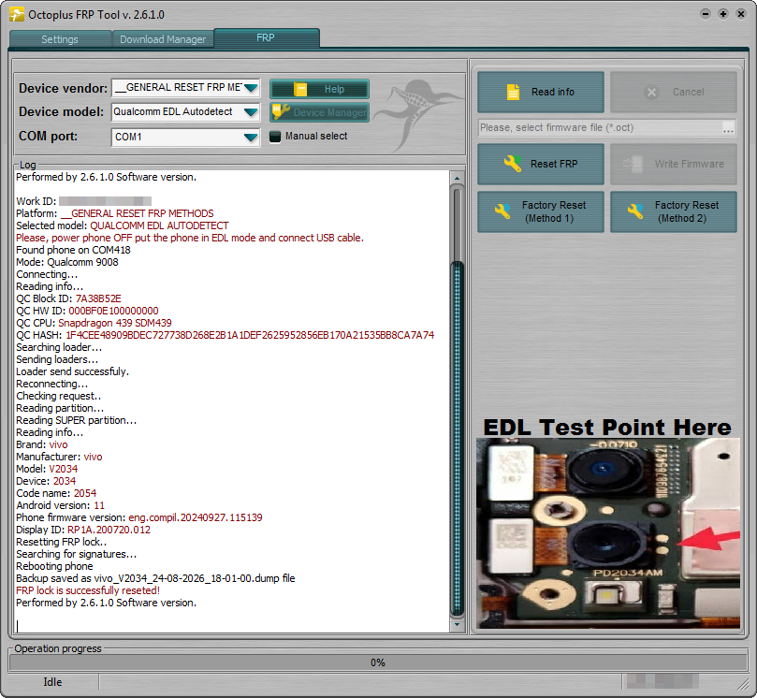Click the Cancel button
Viewport: 757px width, 698px height.
674,92
